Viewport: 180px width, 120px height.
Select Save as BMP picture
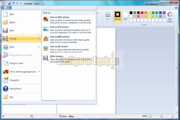(69, 39)
